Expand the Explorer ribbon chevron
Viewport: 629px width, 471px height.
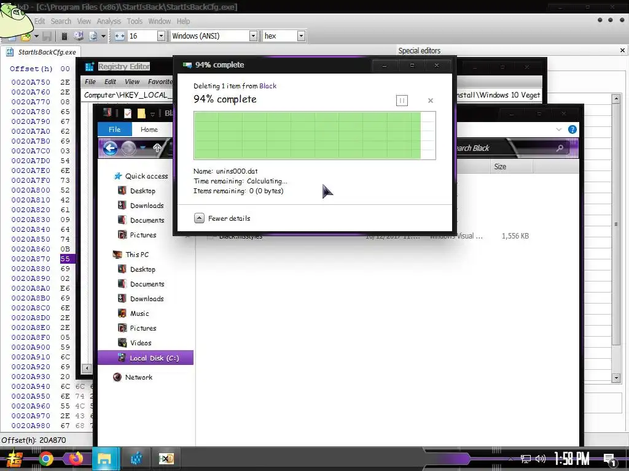coord(559,129)
